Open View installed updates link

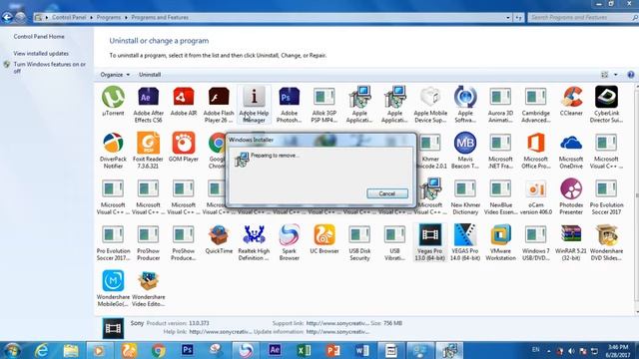(x=41, y=53)
